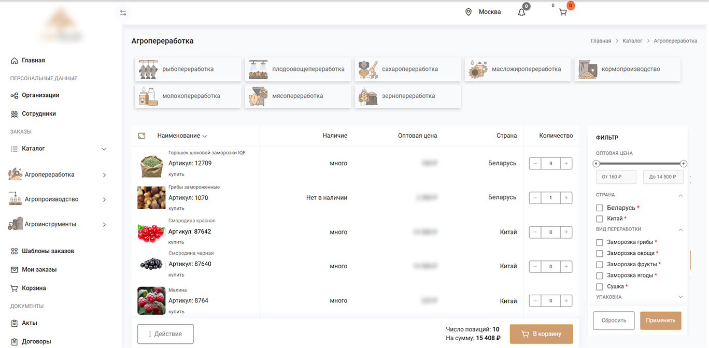Open Организации in sidebar menu
The image size is (709, 348).
click(x=40, y=95)
